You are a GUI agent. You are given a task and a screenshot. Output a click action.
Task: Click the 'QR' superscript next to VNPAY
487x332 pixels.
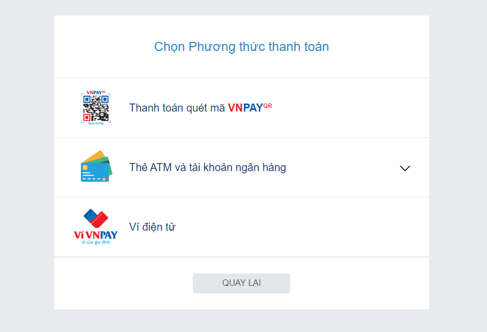coord(267,106)
